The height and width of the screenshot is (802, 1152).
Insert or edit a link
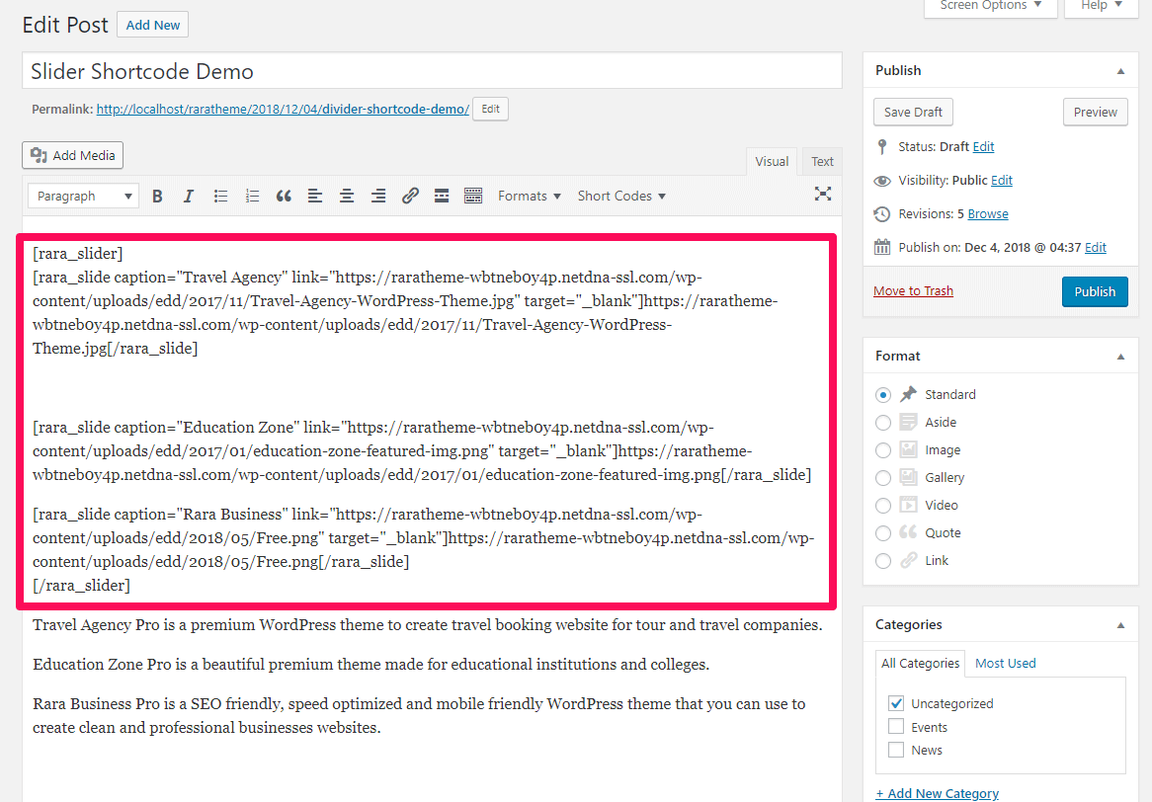(x=410, y=196)
